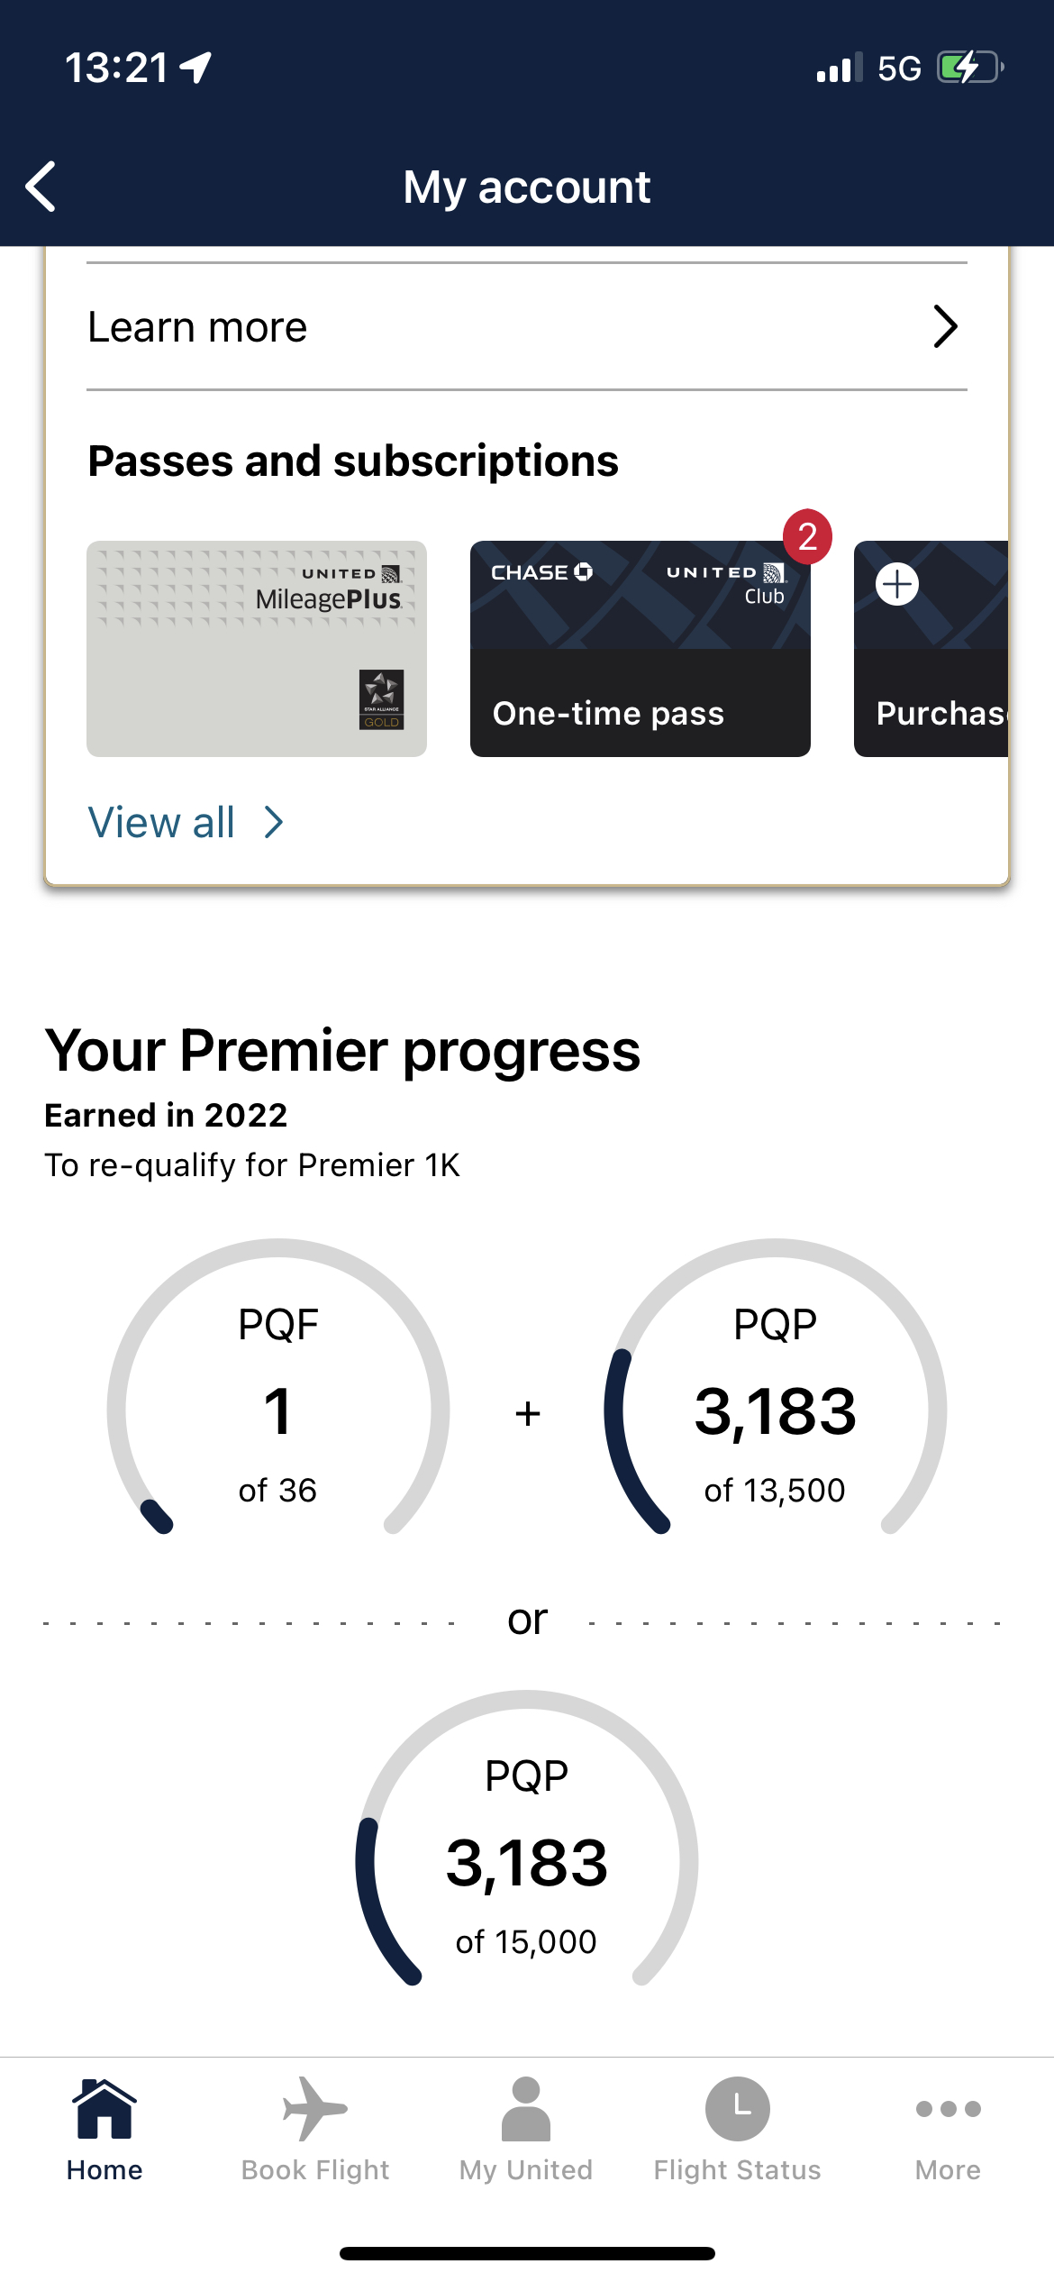Open the Learn more row

tap(527, 326)
